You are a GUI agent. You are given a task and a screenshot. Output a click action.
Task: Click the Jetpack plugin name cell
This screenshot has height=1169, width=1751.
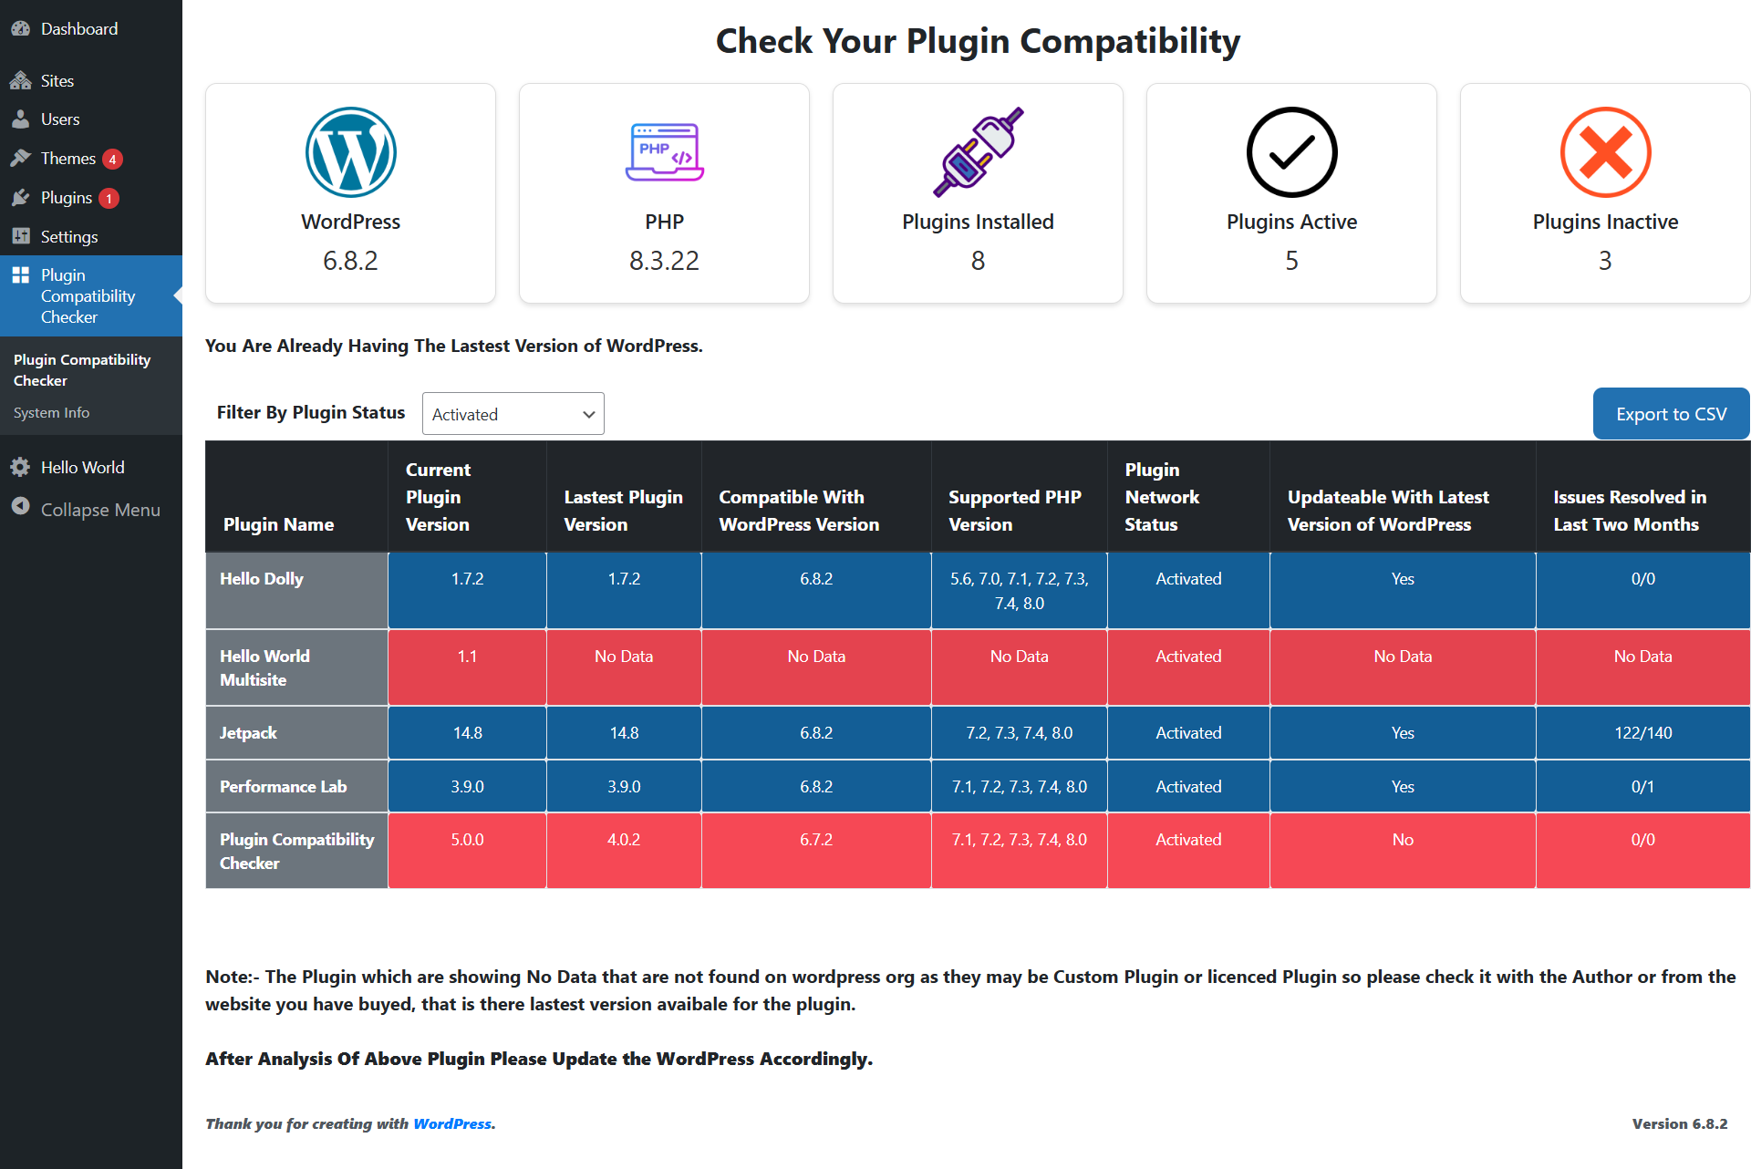click(296, 732)
